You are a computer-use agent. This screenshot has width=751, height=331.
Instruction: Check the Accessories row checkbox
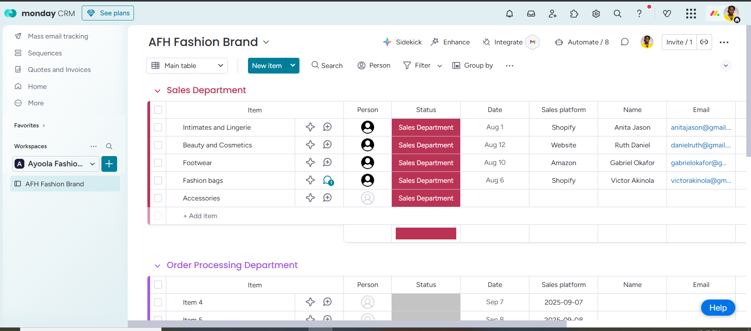point(158,198)
